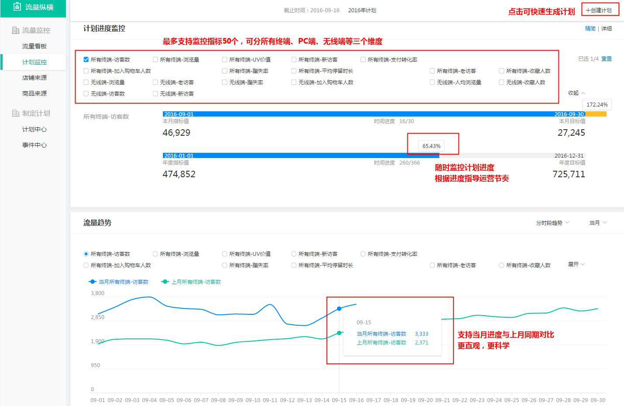Go to 店铺来源 in the sidebar

[x=34, y=78]
